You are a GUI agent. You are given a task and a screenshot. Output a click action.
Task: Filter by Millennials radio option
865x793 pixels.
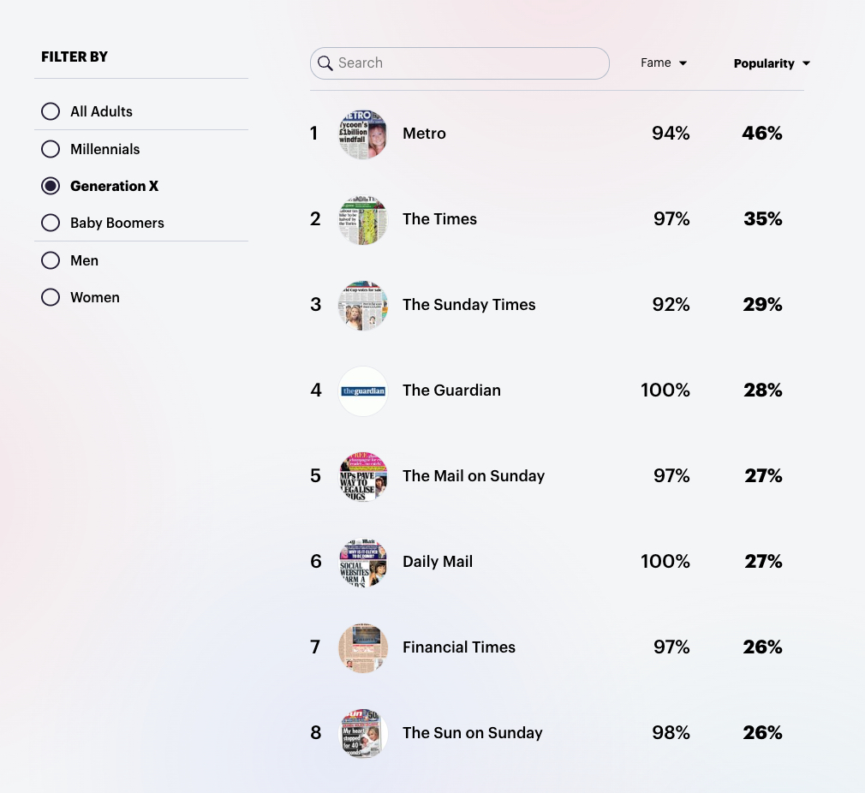tap(51, 149)
